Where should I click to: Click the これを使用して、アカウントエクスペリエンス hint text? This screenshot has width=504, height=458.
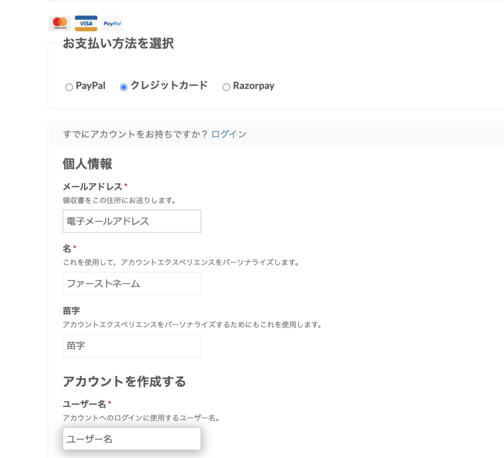click(181, 262)
